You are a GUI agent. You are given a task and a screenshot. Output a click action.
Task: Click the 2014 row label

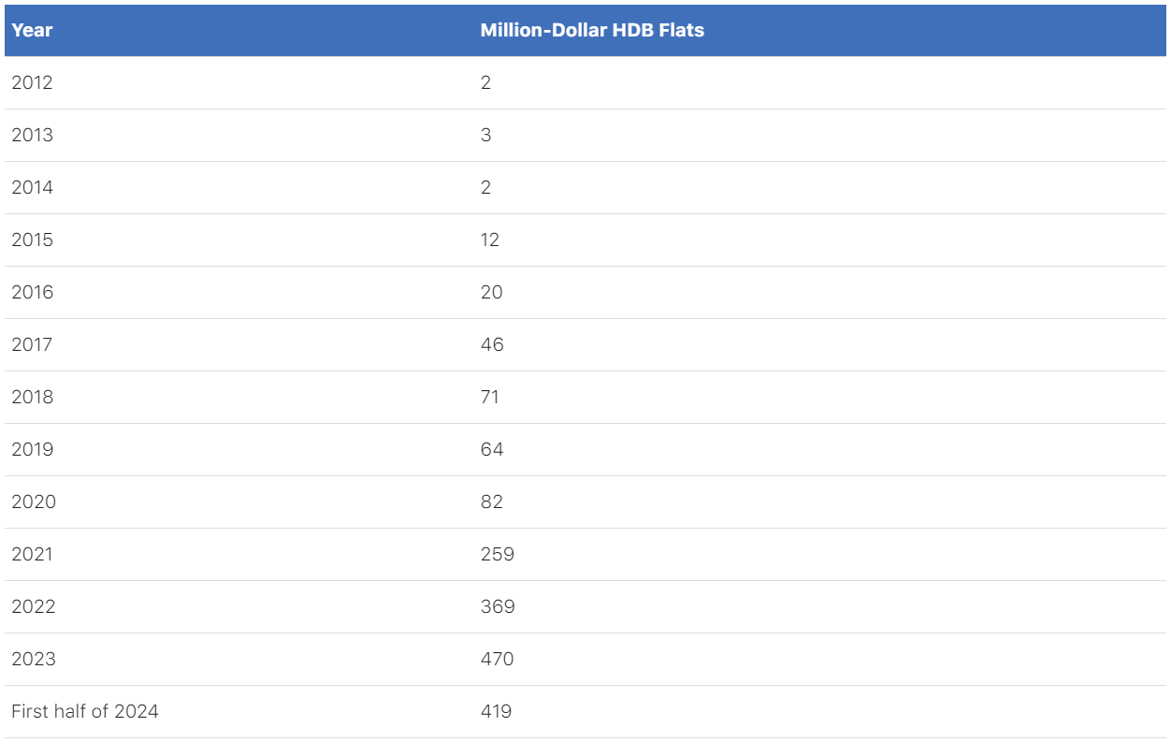pyautogui.click(x=32, y=187)
